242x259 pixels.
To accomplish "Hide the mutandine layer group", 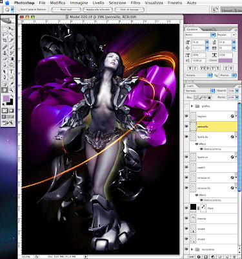I will coord(187,249).
